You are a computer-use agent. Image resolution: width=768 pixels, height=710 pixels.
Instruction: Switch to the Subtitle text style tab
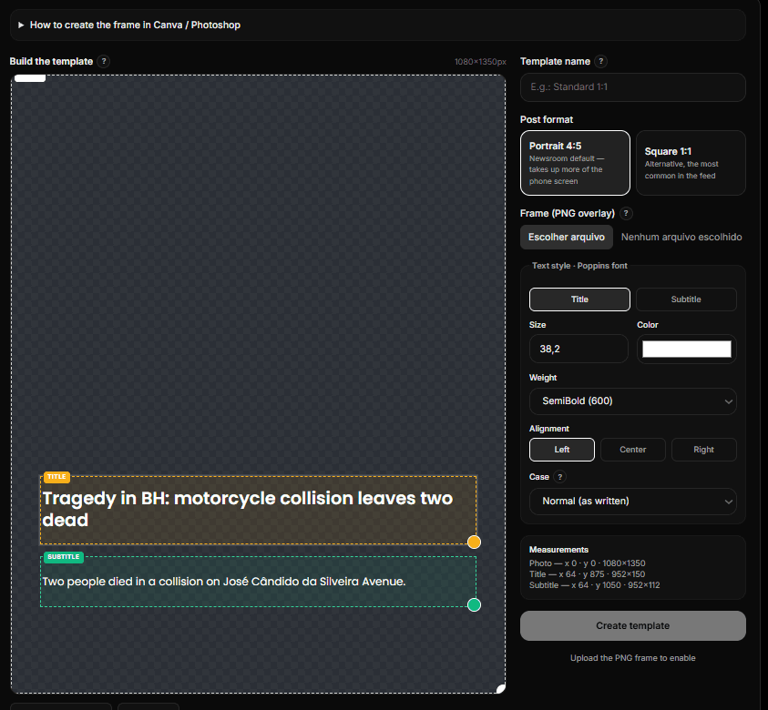(686, 299)
